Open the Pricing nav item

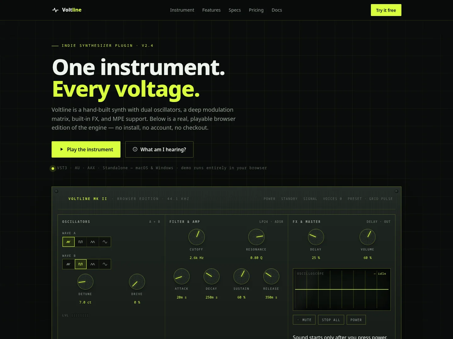pyautogui.click(x=256, y=10)
